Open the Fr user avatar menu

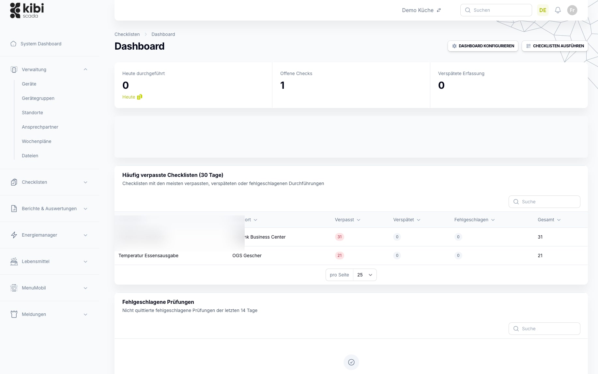click(572, 10)
